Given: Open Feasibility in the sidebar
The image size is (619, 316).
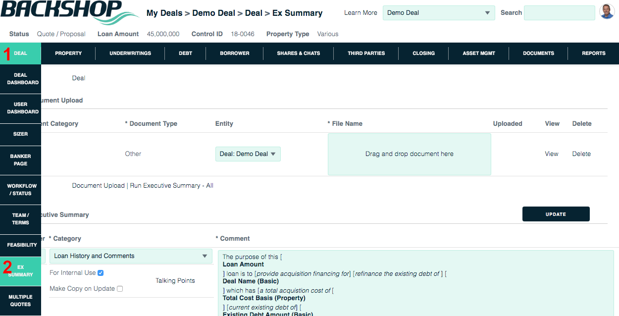Looking at the screenshot, I should point(21,245).
